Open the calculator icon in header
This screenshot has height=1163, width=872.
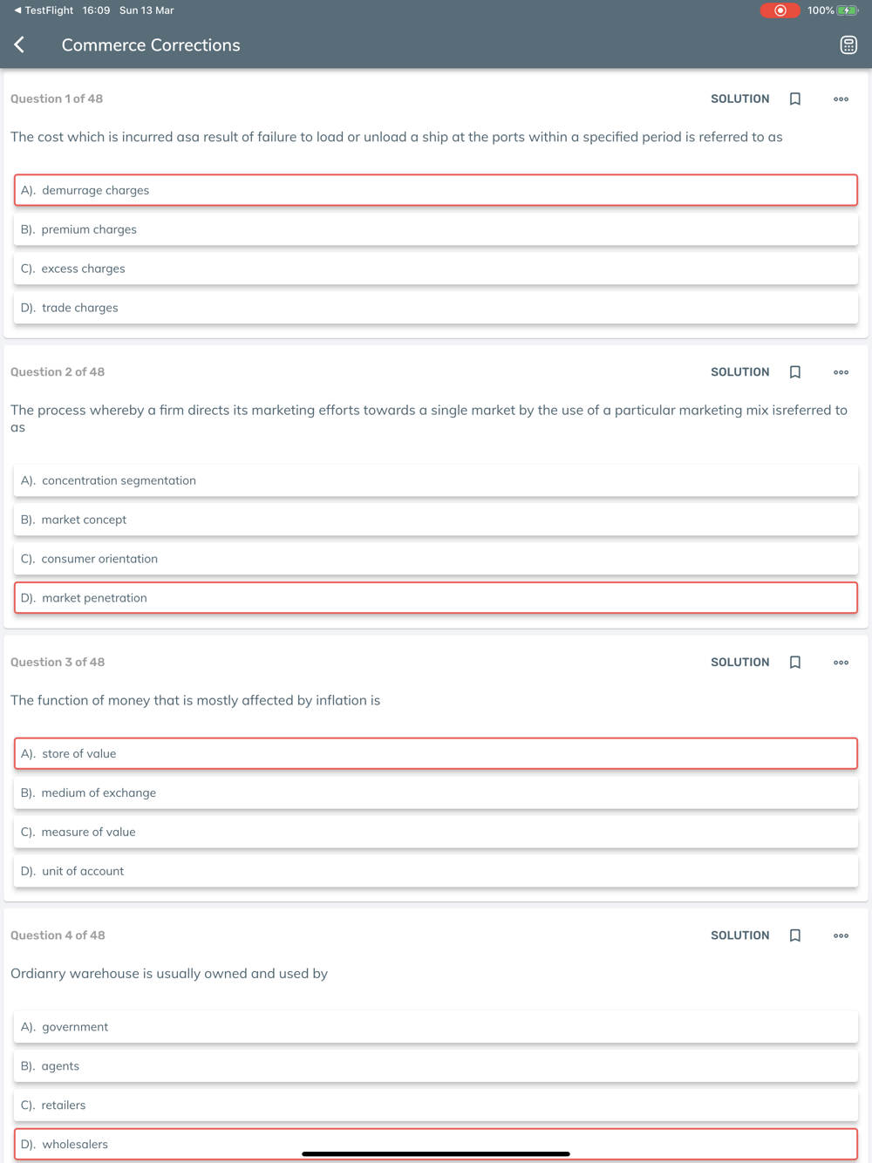coord(848,45)
